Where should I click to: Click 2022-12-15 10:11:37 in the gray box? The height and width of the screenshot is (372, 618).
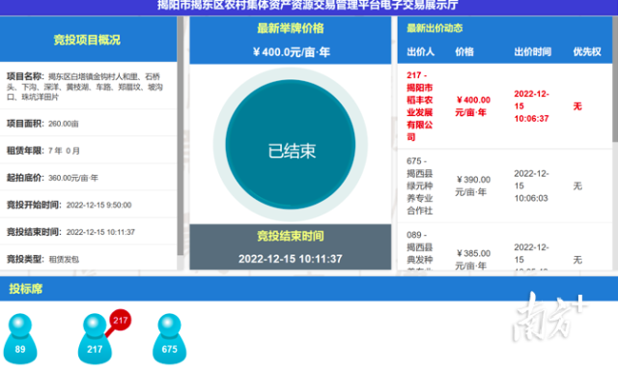tap(291, 259)
